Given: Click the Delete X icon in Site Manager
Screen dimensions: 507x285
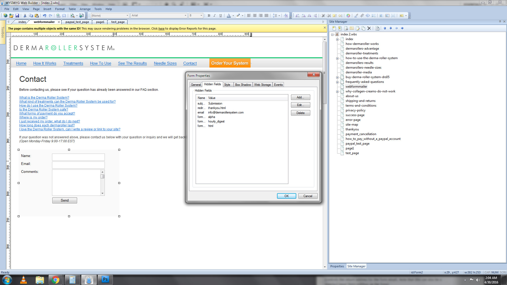Looking at the screenshot, I should 369,28.
